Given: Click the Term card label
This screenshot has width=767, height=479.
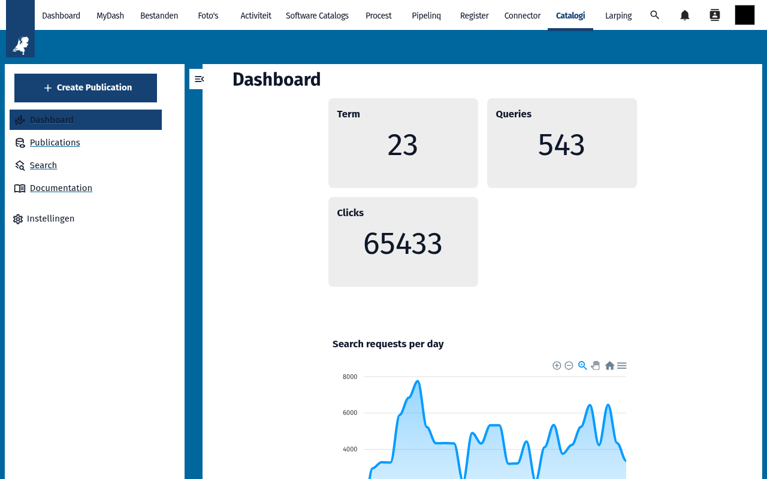Looking at the screenshot, I should click(349, 114).
